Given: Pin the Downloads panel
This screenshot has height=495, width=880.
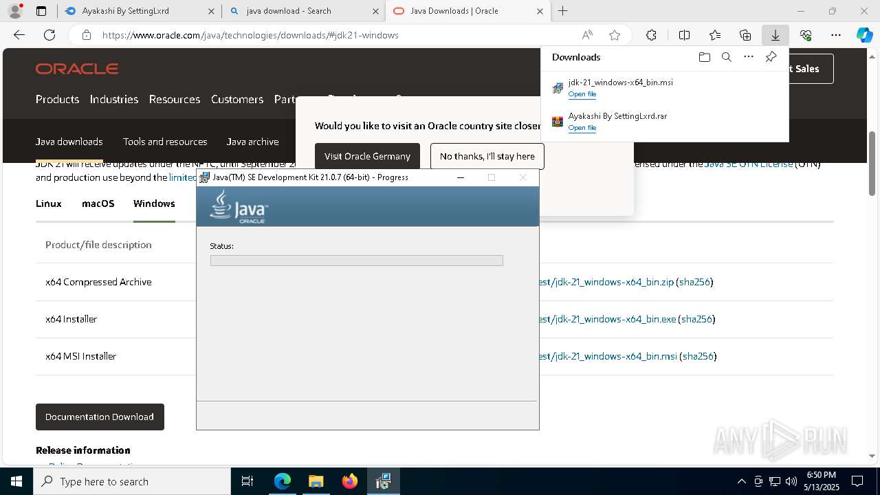Looking at the screenshot, I should [x=771, y=57].
